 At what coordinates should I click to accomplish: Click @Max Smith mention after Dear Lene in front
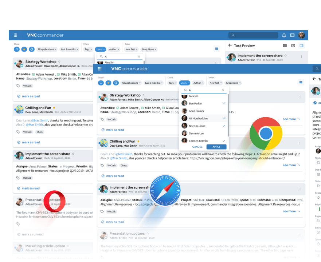[124, 154]
